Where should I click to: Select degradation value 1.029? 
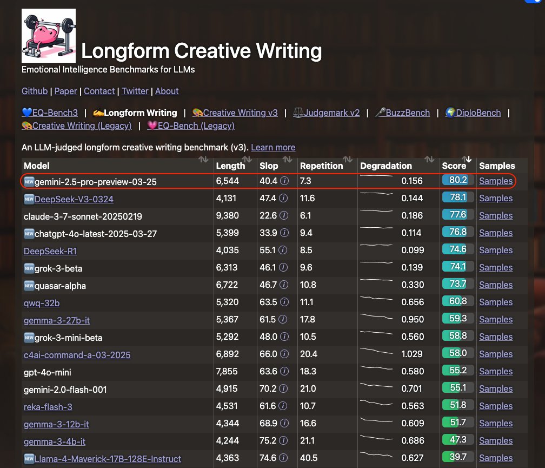point(411,354)
